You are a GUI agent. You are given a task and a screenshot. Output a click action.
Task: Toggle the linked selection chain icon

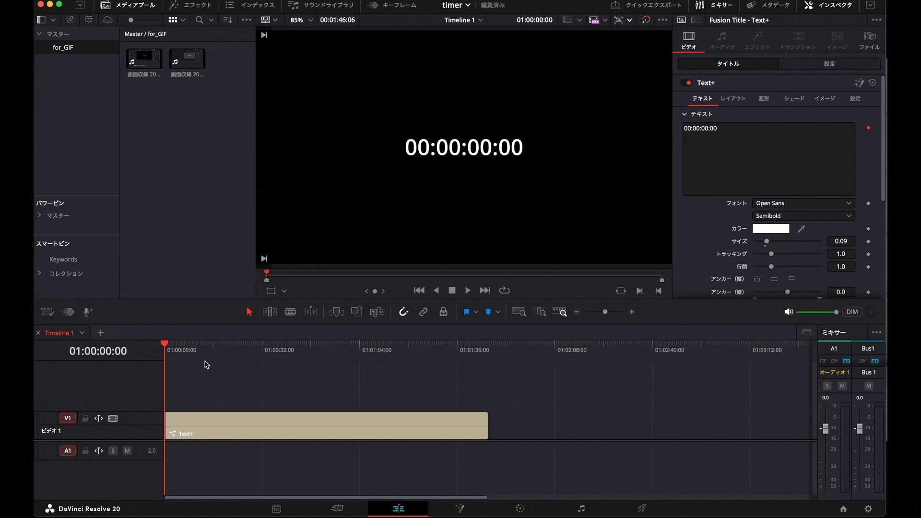click(423, 312)
